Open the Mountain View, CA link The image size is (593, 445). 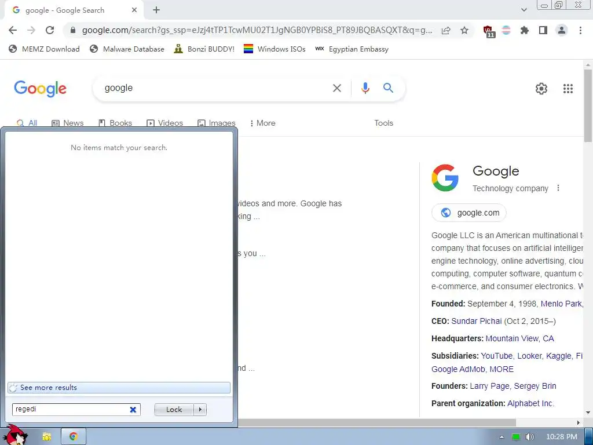[x=519, y=338]
